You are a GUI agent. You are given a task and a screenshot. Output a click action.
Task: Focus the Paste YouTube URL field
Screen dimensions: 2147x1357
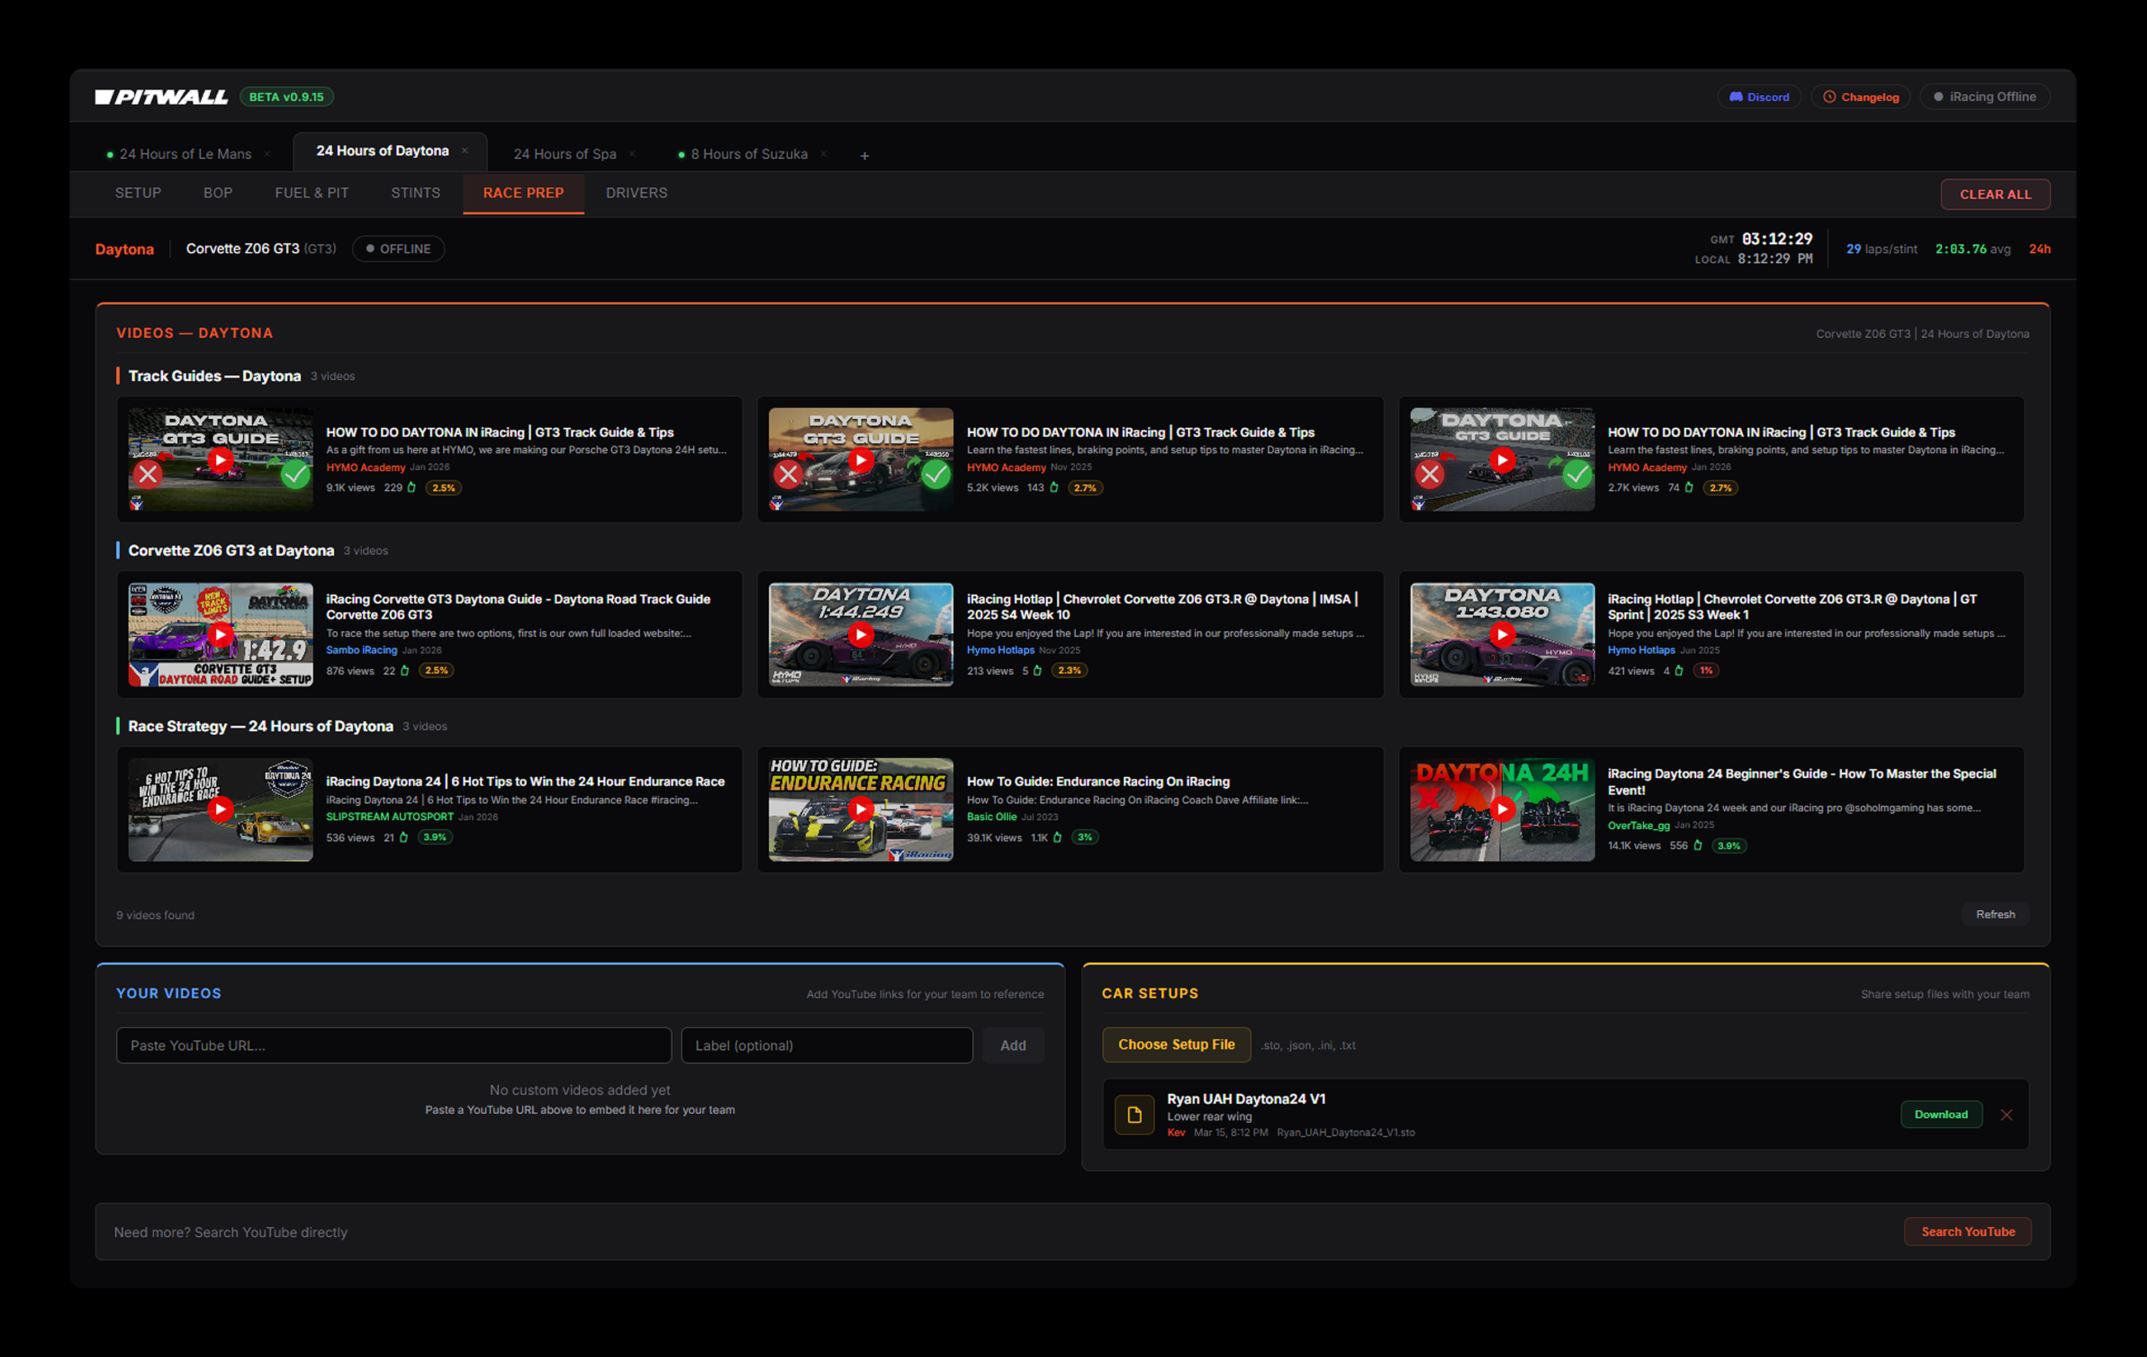(x=393, y=1045)
